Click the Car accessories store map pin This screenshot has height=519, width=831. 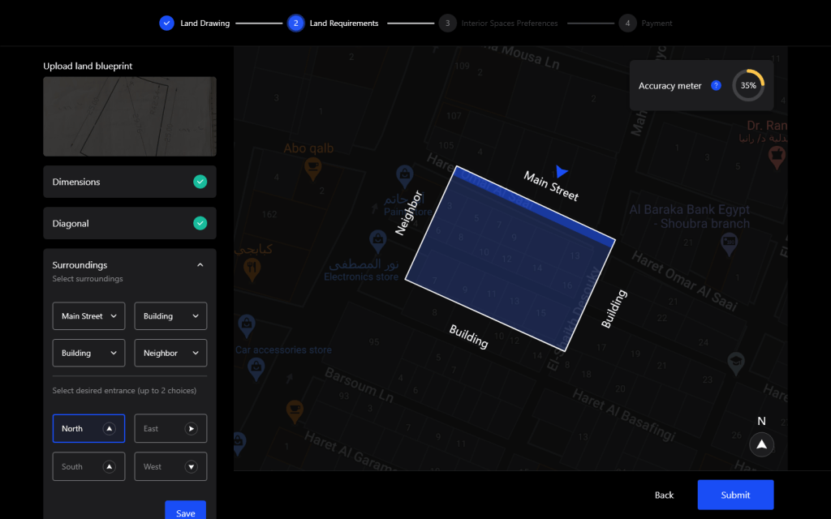(247, 326)
